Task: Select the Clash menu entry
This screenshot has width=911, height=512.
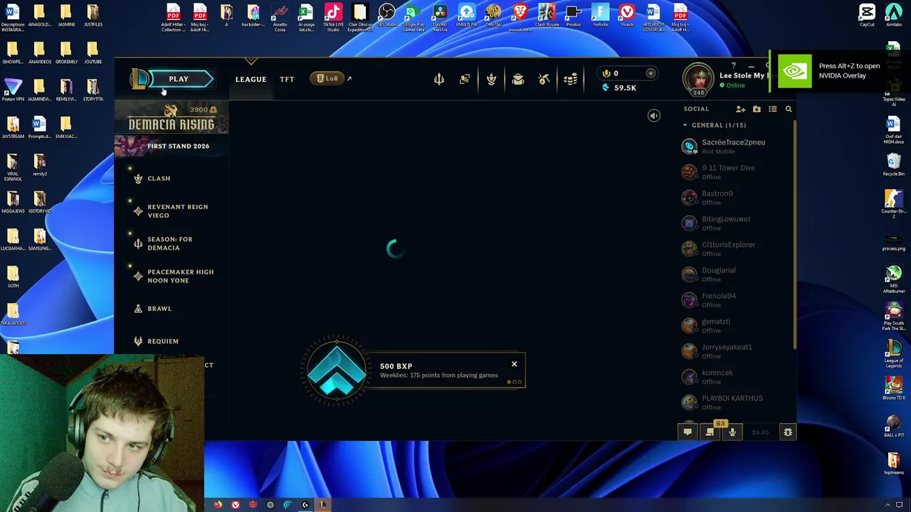Action: coord(159,178)
